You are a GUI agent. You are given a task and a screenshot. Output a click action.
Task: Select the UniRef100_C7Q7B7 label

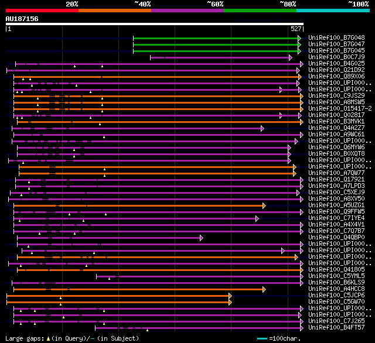click(336, 231)
